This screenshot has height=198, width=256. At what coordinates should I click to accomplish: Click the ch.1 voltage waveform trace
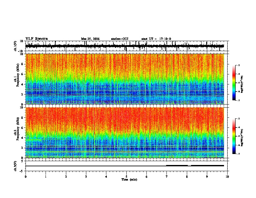pos(124,46)
